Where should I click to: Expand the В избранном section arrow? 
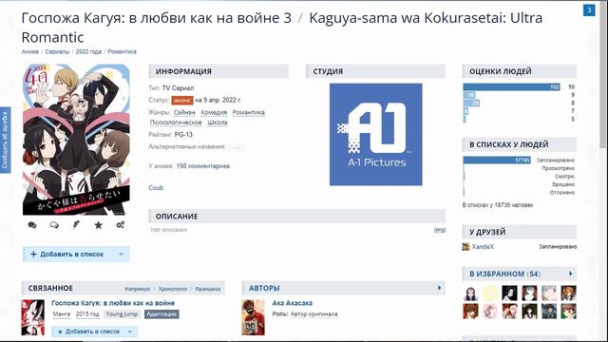(570, 274)
